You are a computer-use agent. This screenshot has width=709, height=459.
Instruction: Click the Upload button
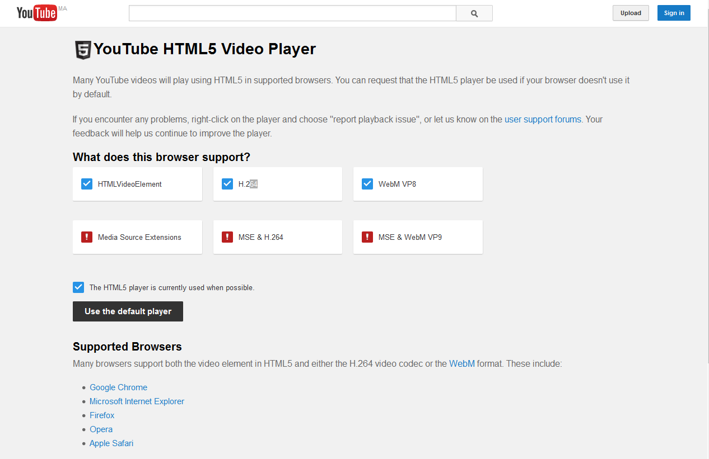631,13
